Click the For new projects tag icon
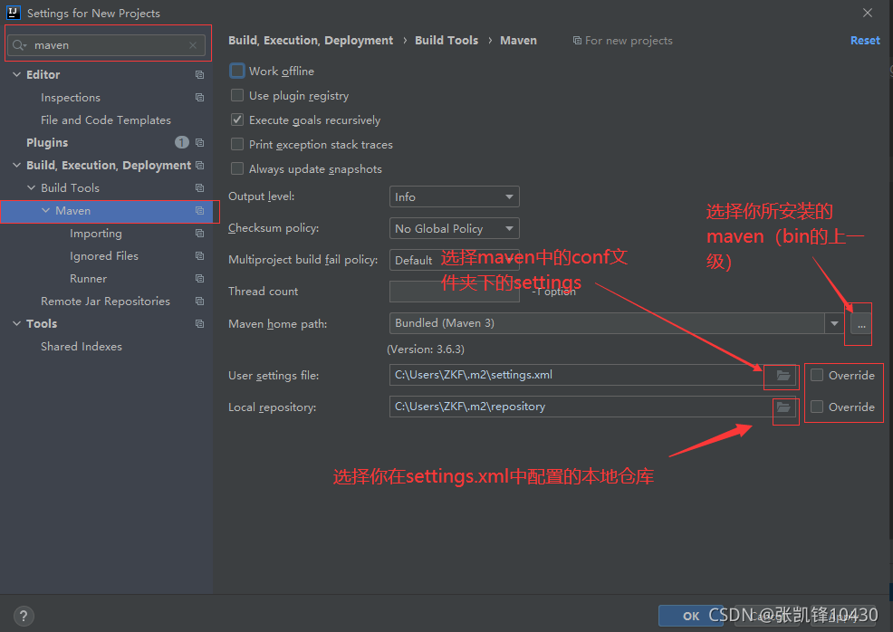This screenshot has height=632, width=893. [x=577, y=40]
